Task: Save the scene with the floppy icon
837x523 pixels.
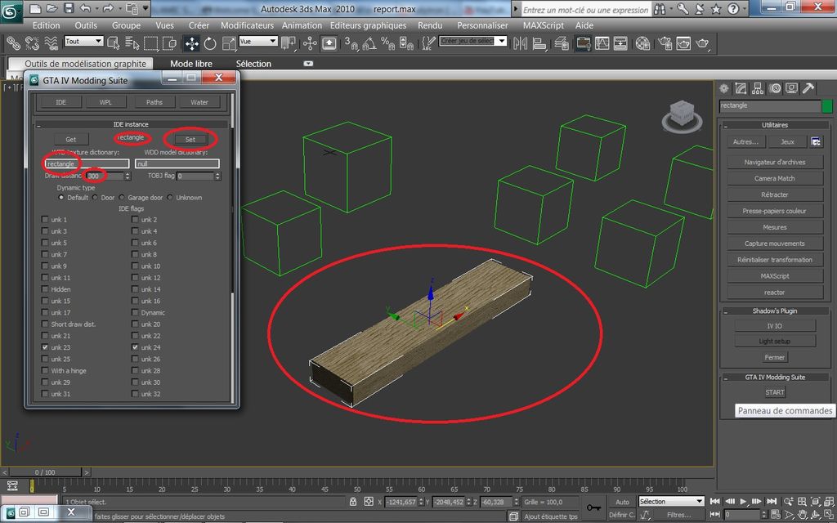Action: tap(69, 8)
